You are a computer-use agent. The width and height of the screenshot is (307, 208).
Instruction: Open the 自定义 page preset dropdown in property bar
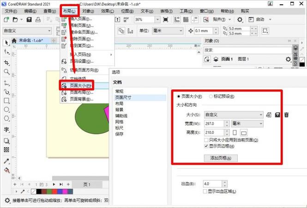coord(27,31)
